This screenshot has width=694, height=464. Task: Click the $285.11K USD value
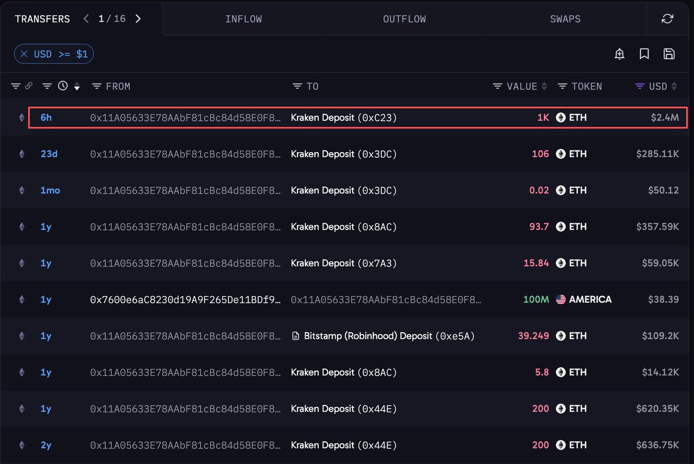658,154
